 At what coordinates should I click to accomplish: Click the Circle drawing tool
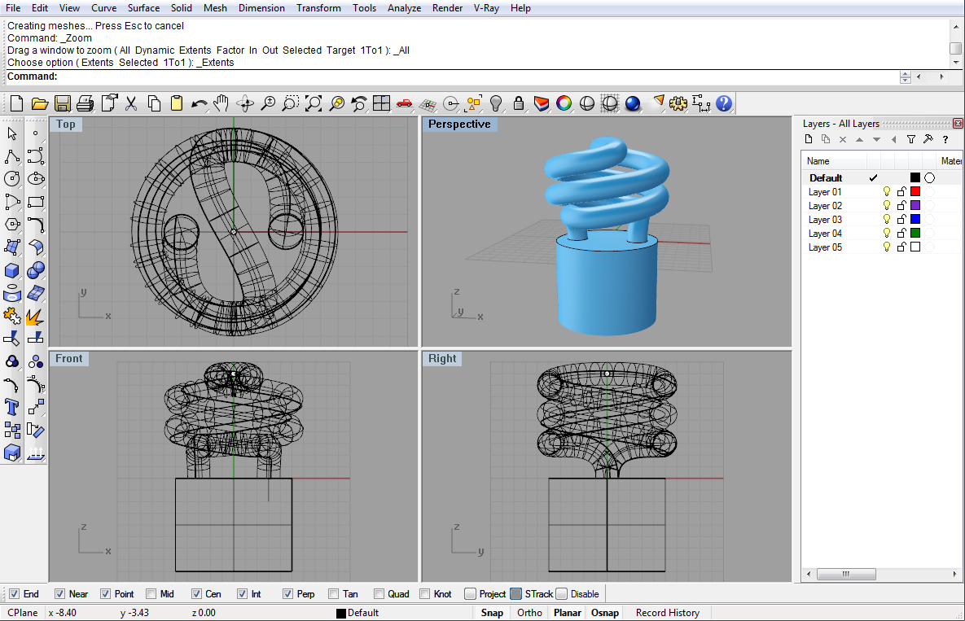pos(12,179)
